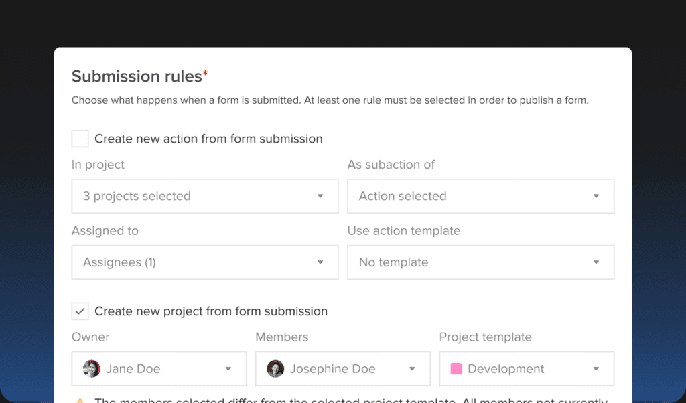Open the In project dropdown
This screenshot has width=686, height=403.
[204, 196]
